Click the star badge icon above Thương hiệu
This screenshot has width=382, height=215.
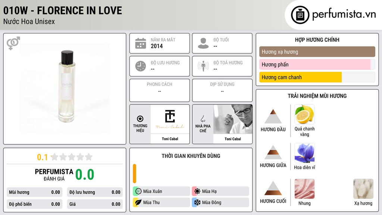click(140, 119)
